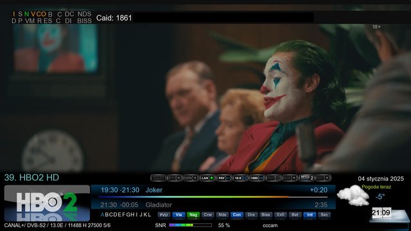This screenshot has height=231, width=411.
Task: Click the -5° temperature reading
Action: (x=380, y=197)
